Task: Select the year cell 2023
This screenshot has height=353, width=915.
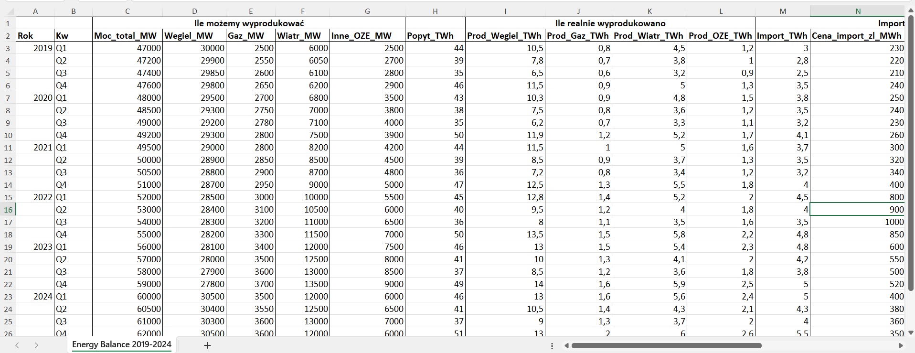Action: [35, 246]
